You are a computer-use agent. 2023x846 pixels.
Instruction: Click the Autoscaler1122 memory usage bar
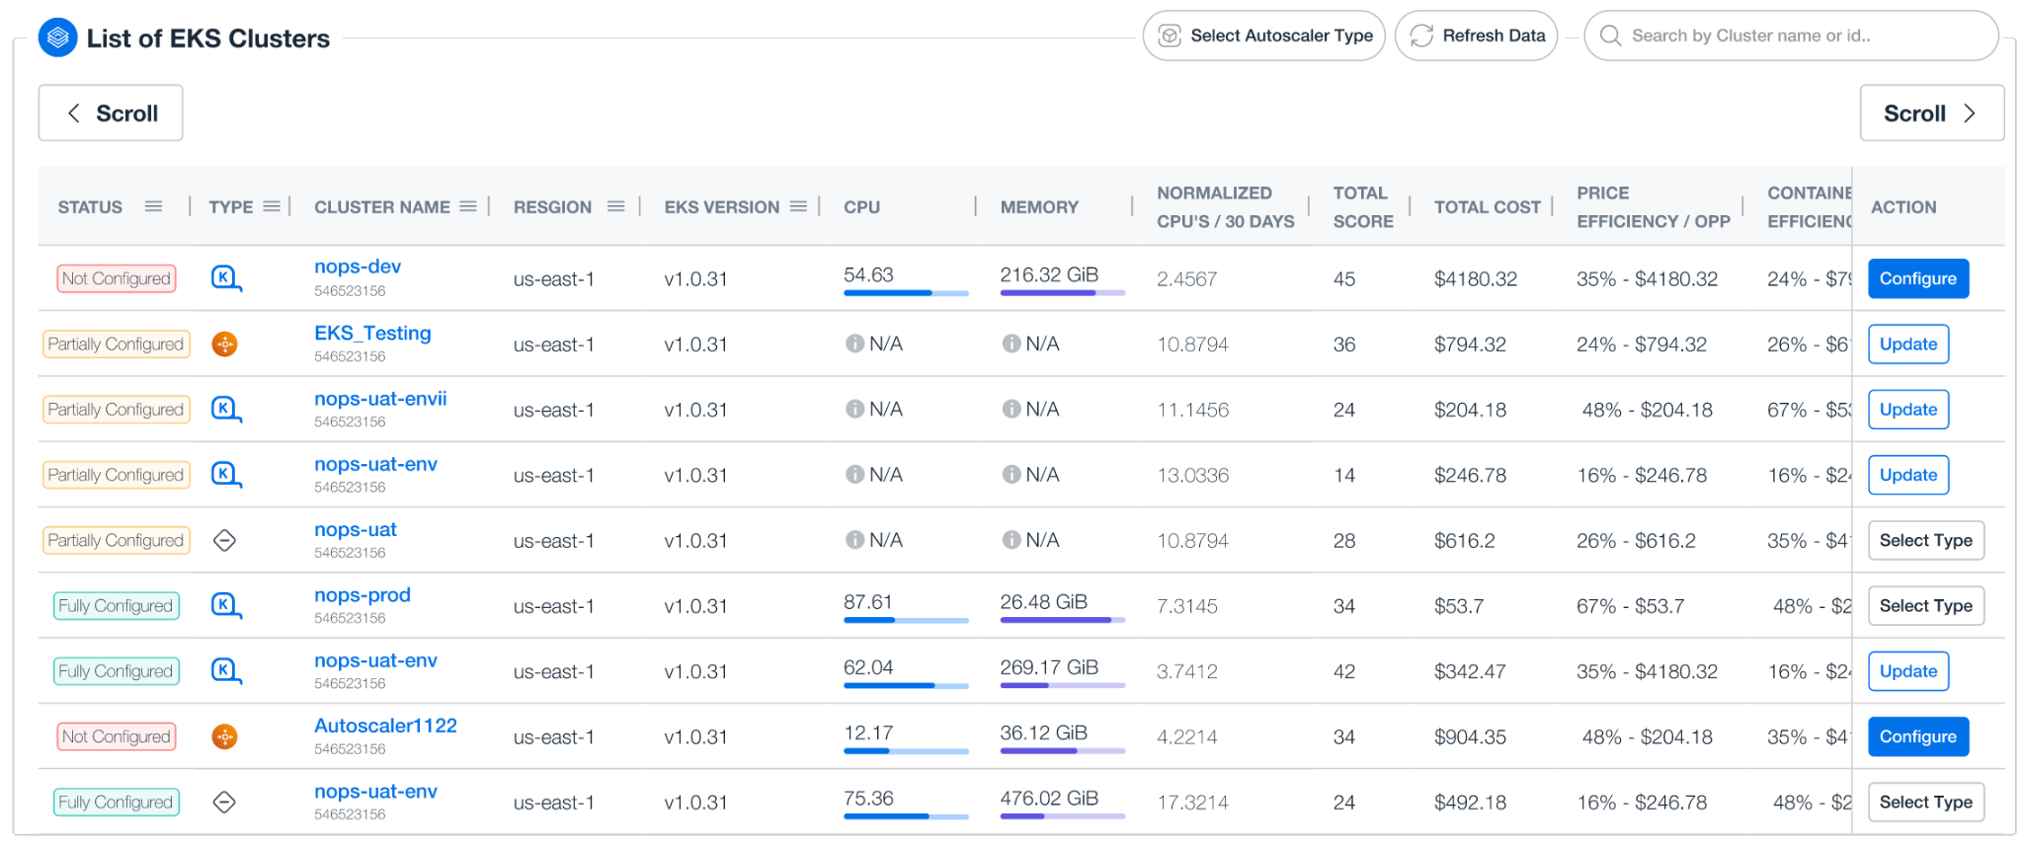coord(1063,751)
